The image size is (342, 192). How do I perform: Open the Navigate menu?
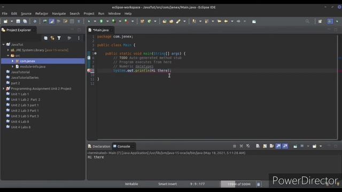pos(59,13)
